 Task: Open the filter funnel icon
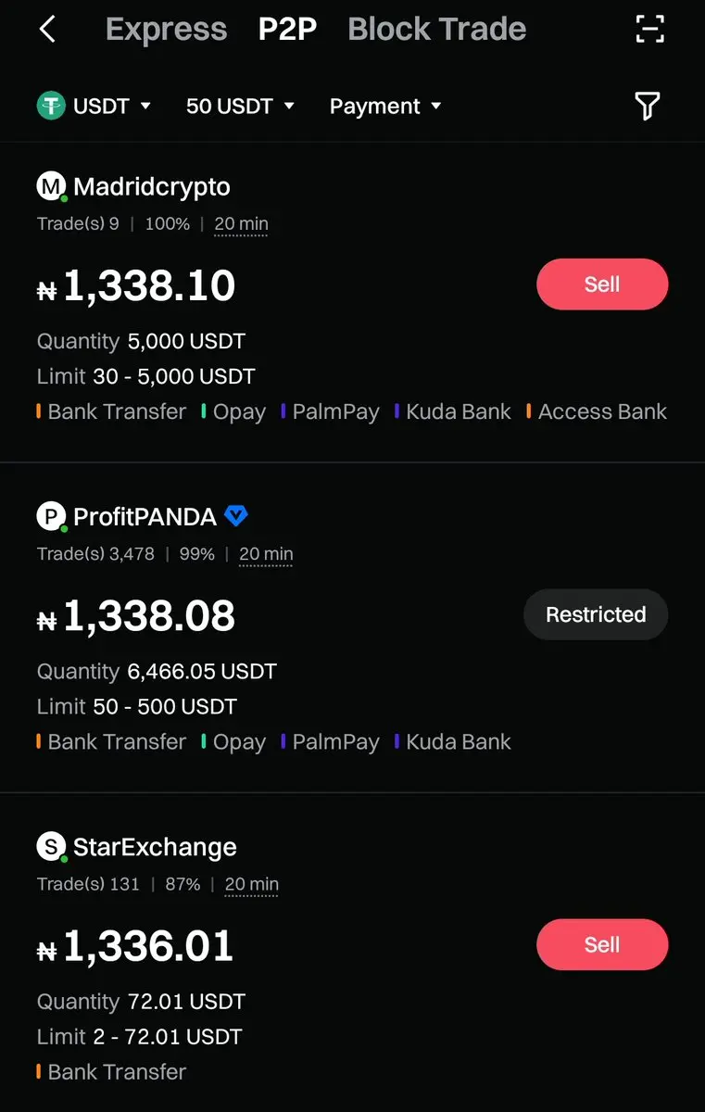[x=648, y=107]
